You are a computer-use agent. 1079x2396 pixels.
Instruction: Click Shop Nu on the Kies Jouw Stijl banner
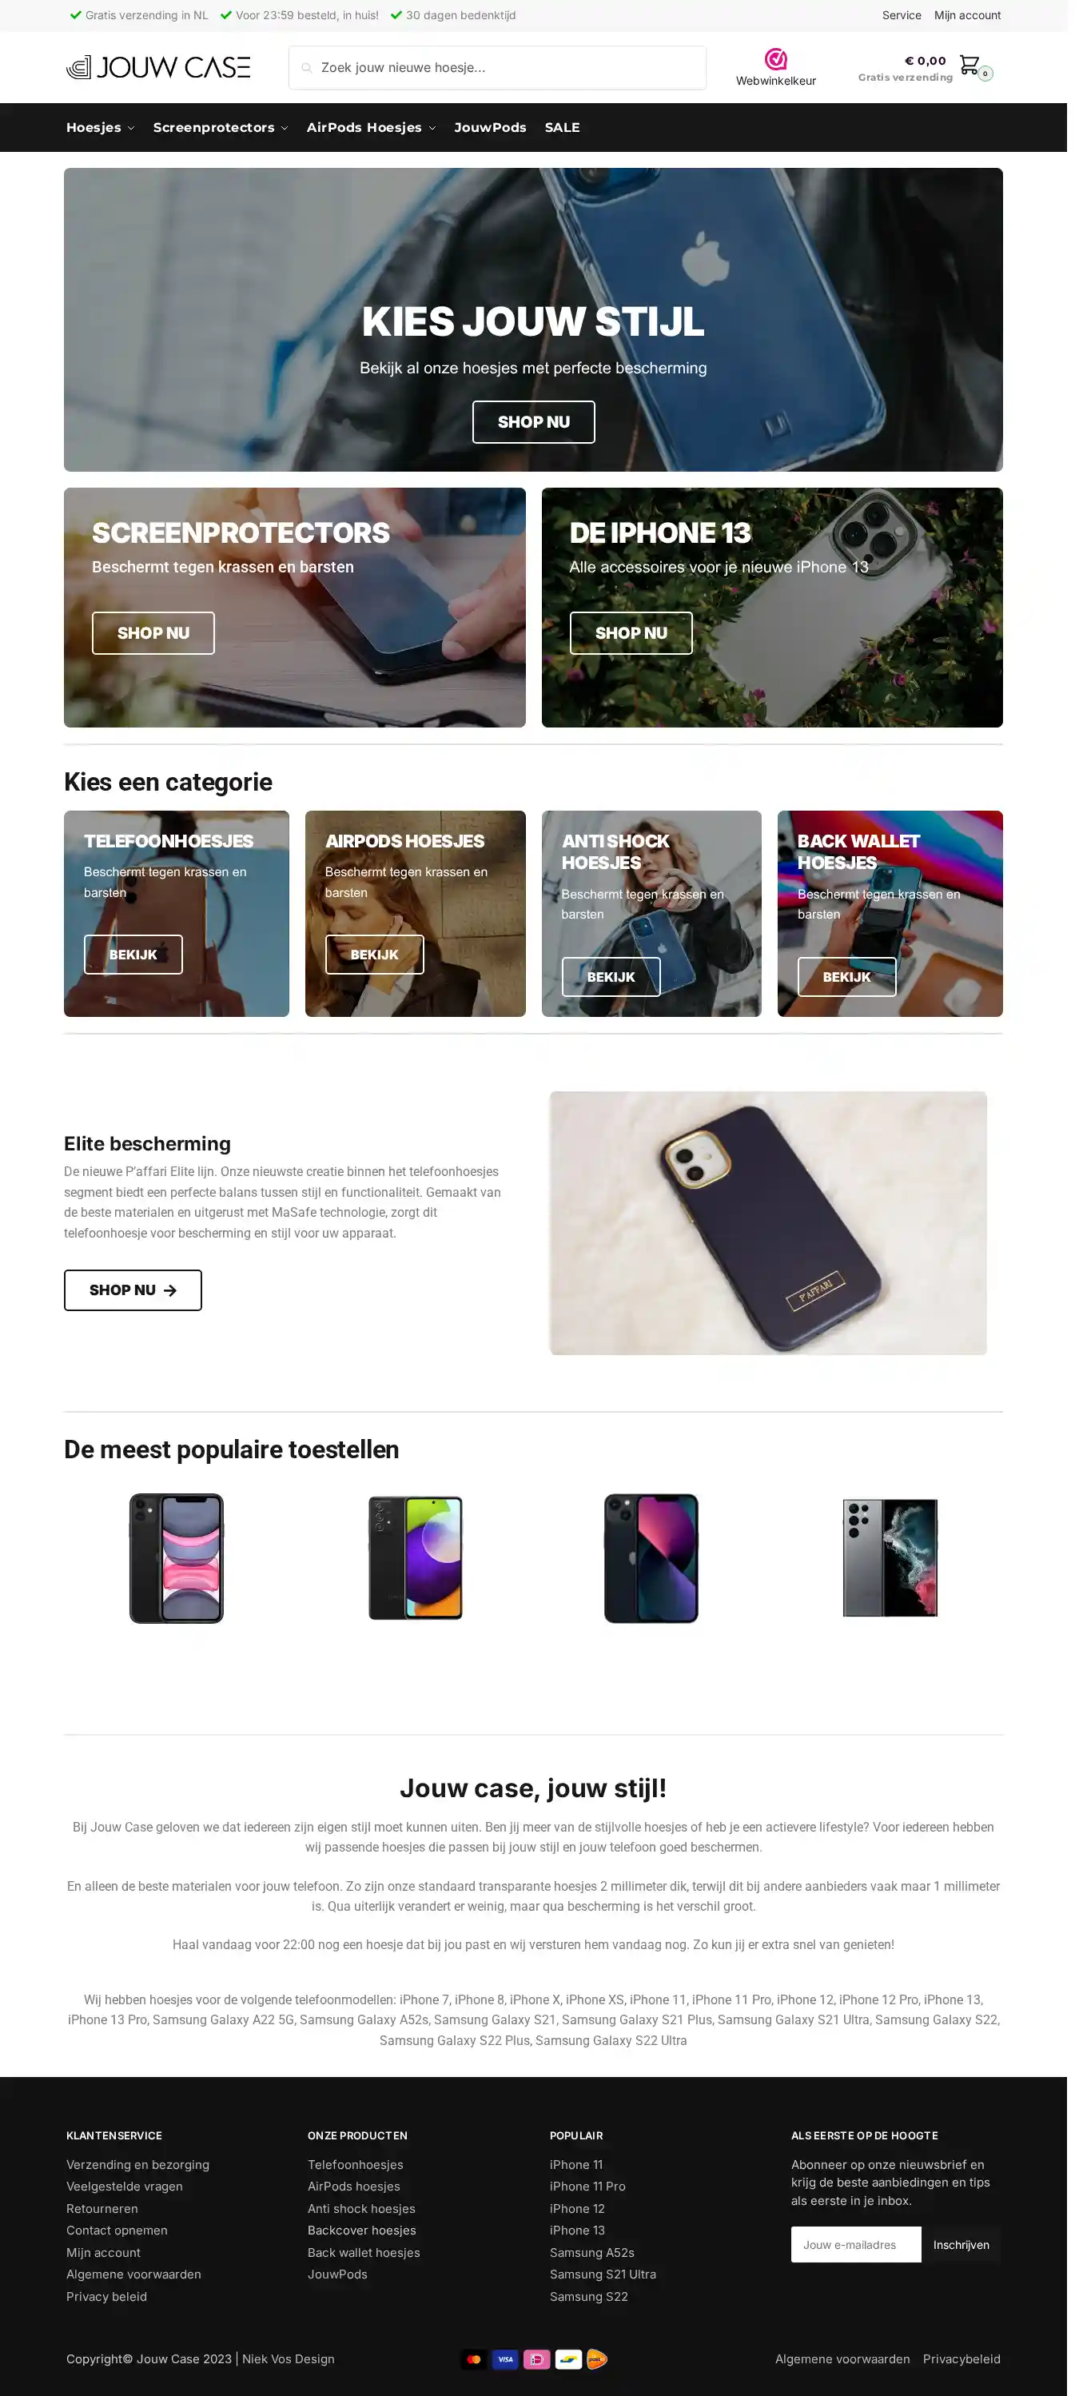point(533,422)
